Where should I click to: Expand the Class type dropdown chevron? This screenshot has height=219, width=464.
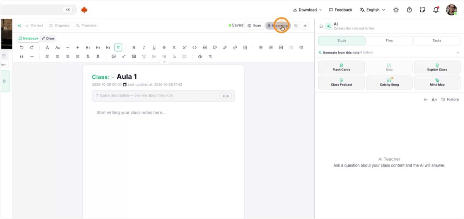tap(113, 77)
